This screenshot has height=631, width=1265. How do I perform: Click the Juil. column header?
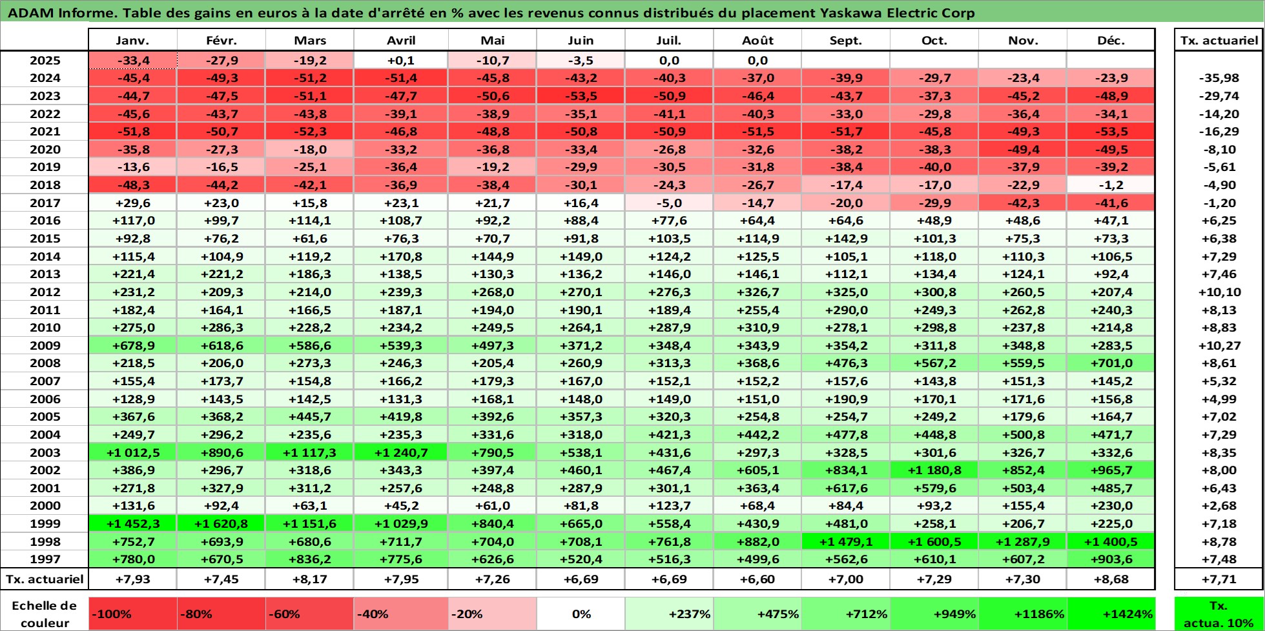coord(669,40)
